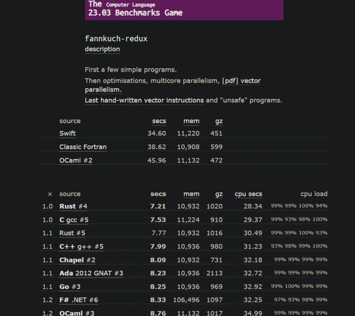This screenshot has height=316, width=355.
Task: Select F# cpu secs 32.25
Action: point(253,300)
